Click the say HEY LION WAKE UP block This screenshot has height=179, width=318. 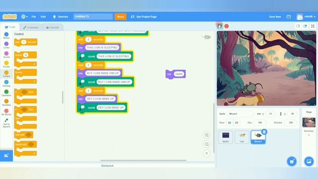coord(97,99)
